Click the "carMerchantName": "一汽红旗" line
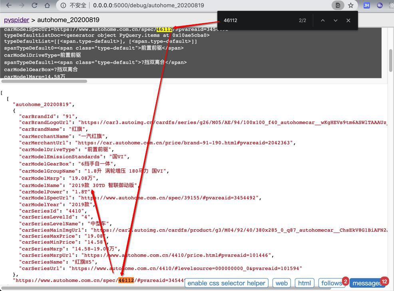The height and width of the screenshot is (291, 394). tap(63, 136)
